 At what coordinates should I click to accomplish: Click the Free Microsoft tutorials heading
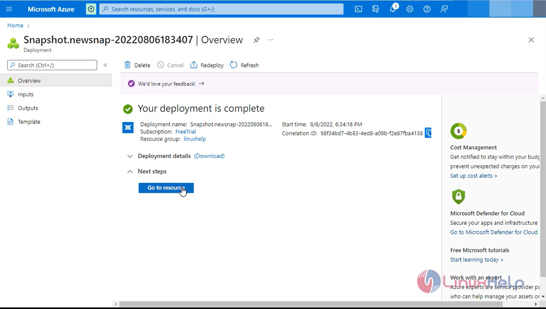480,250
